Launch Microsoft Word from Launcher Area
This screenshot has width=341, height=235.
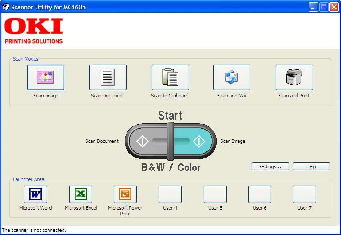(x=36, y=194)
